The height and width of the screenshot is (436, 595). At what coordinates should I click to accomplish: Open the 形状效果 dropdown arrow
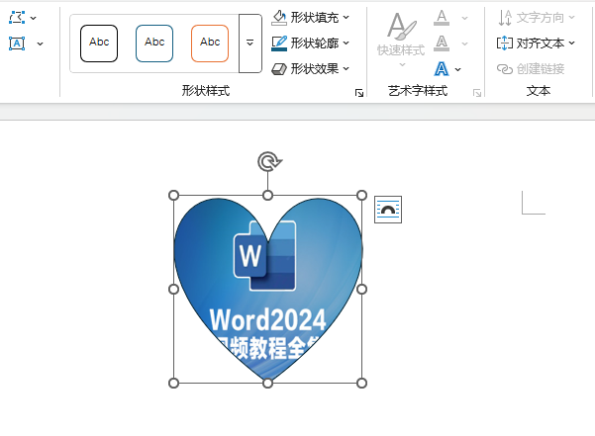347,68
